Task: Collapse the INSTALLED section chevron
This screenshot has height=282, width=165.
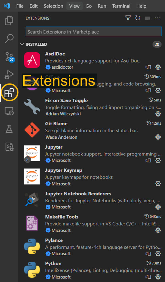Action: [22, 44]
